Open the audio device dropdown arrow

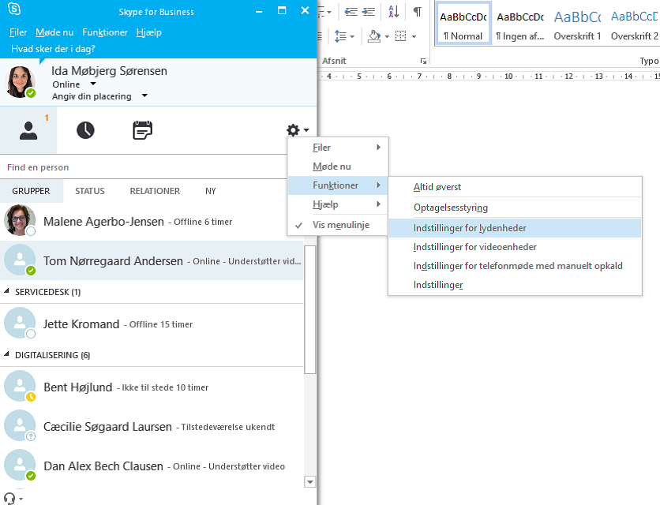[21, 499]
